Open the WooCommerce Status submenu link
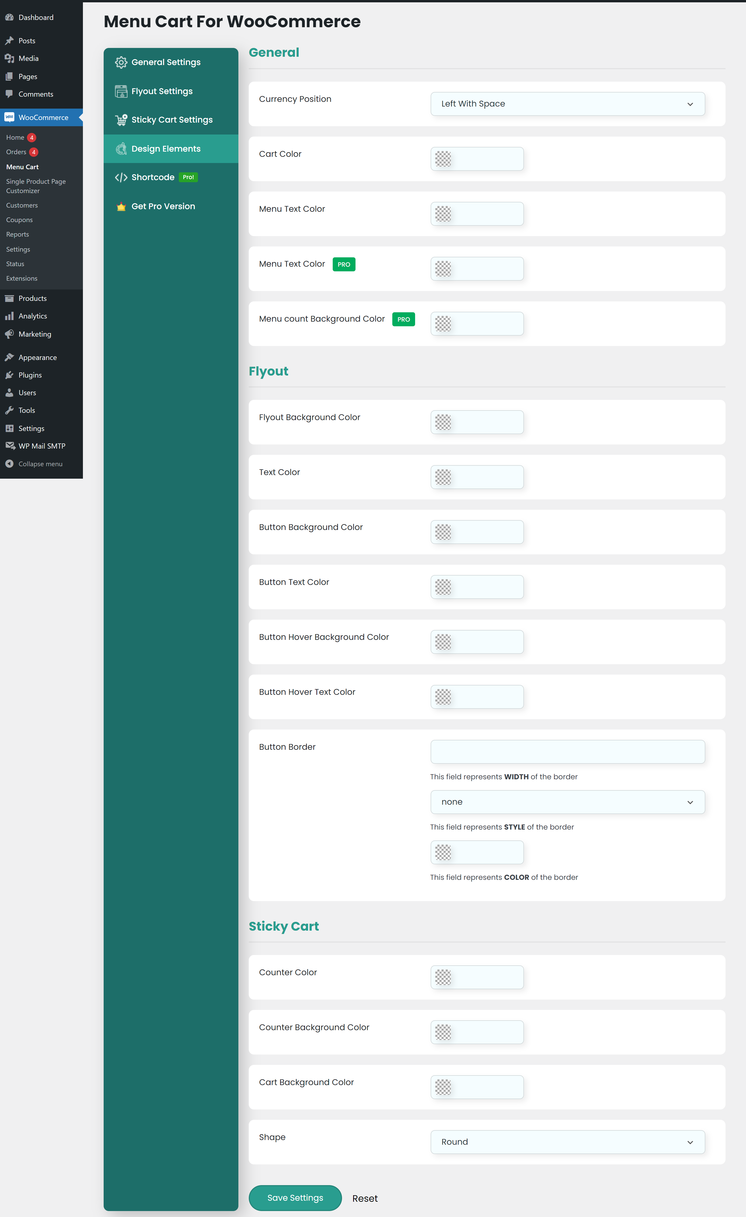Viewport: 746px width, 1217px height. click(15, 264)
